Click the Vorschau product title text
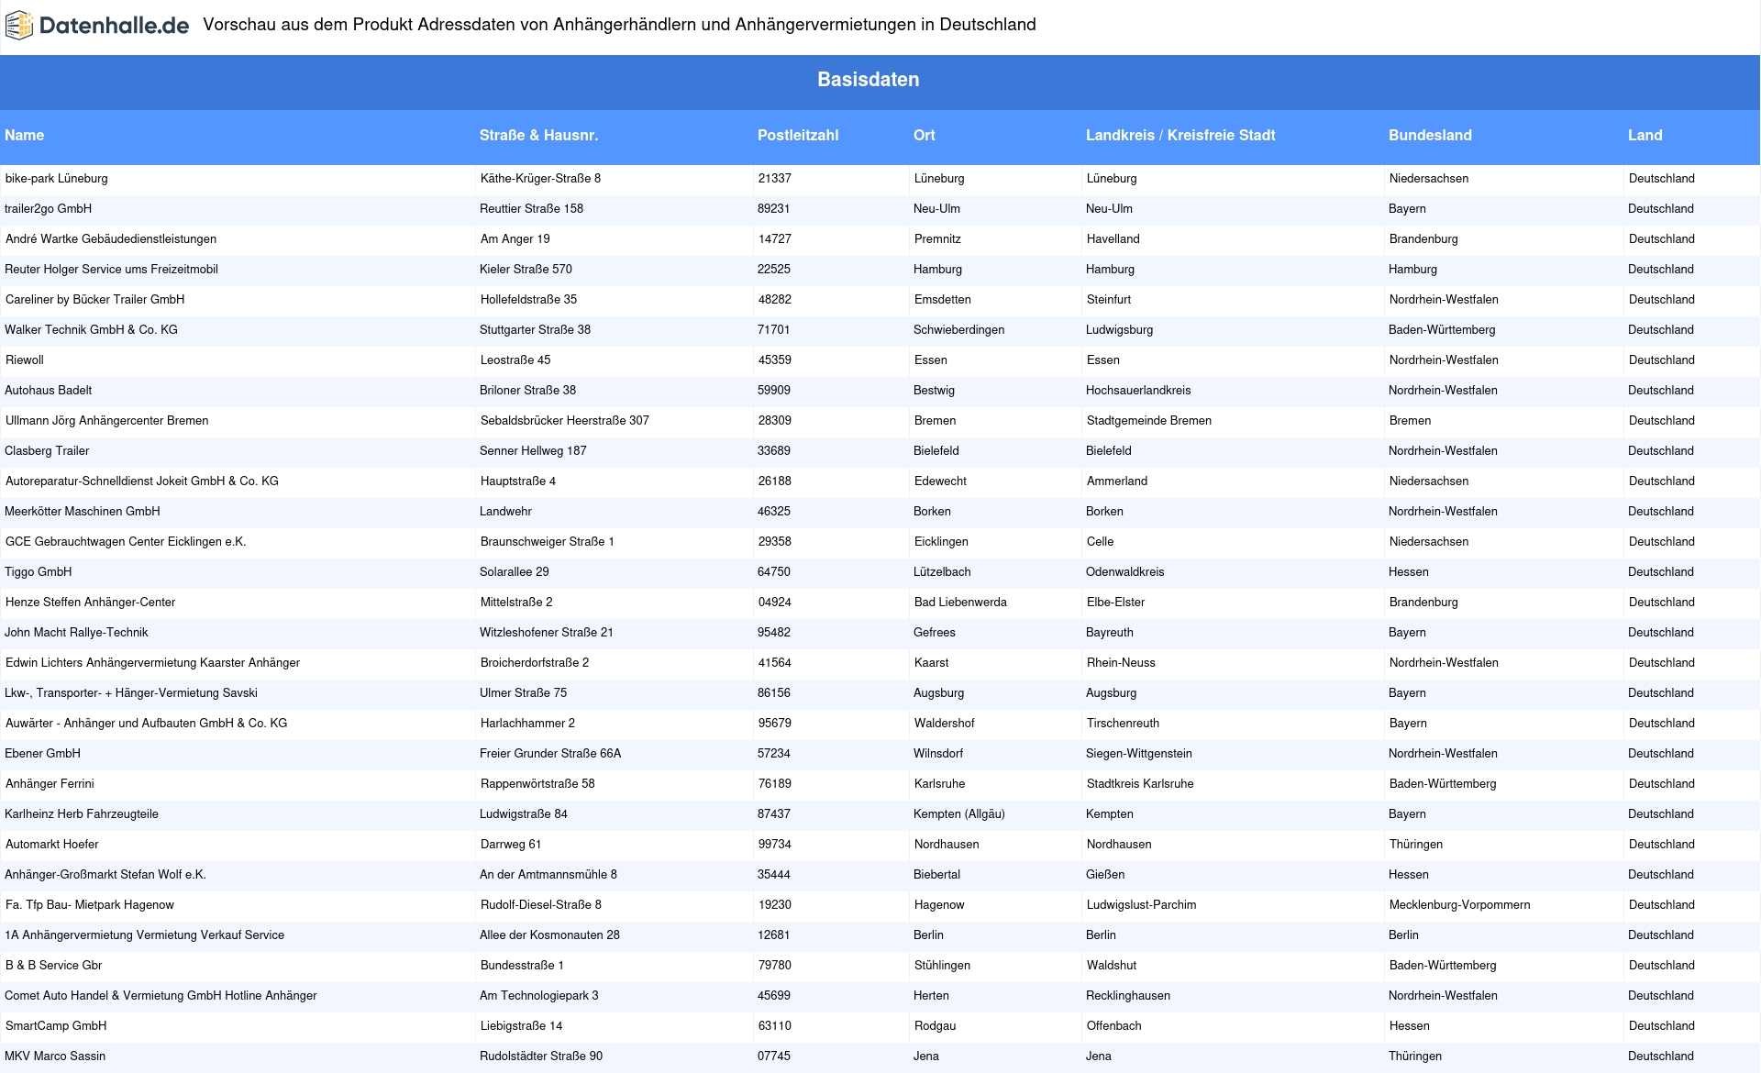 pos(619,25)
